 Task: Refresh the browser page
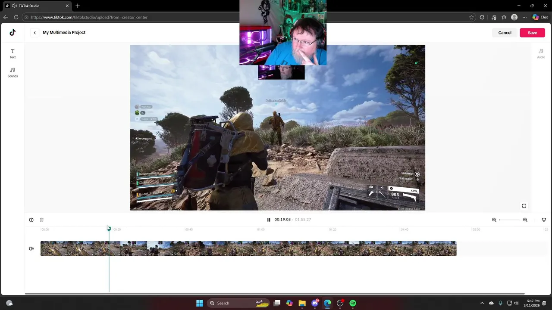[16, 17]
